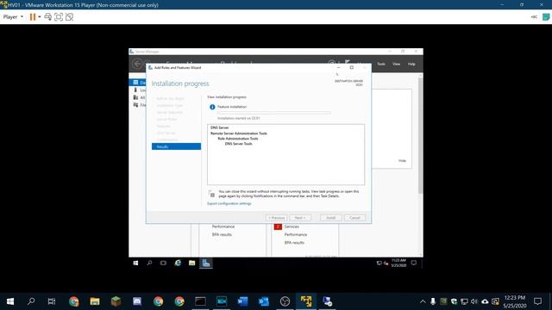
Task: Open BPA results in the right server tile
Action: pyautogui.click(x=294, y=243)
